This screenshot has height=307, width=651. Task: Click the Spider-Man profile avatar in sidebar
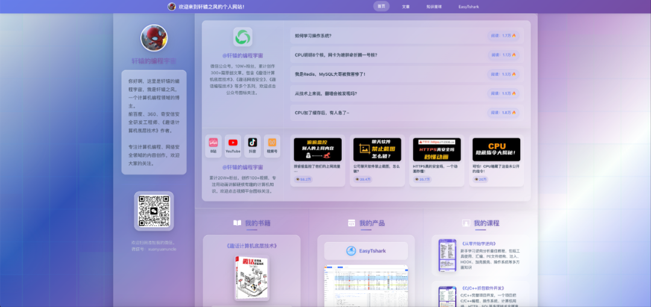tap(154, 38)
